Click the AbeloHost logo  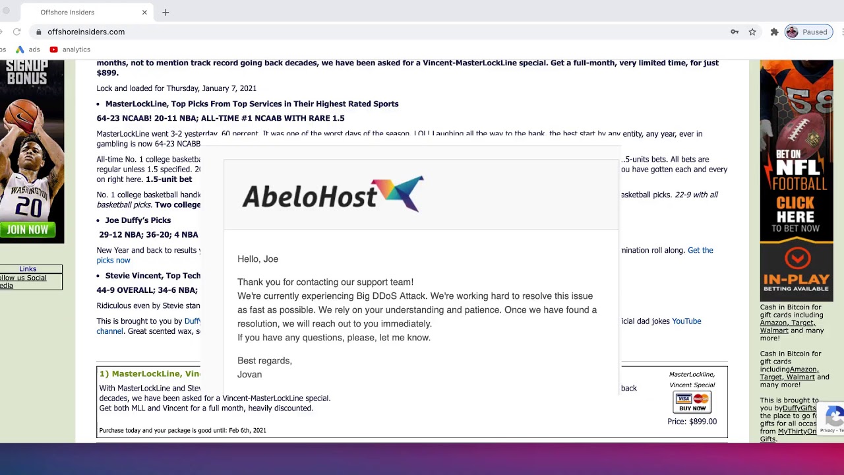(x=333, y=194)
